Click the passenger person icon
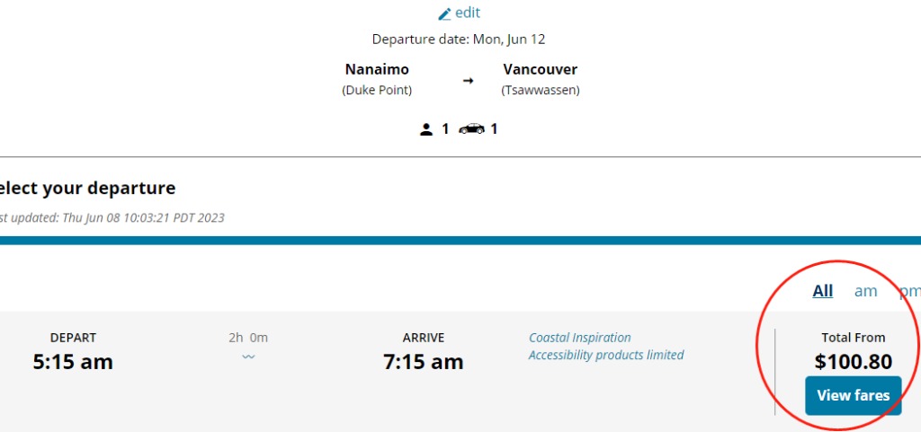Image resolution: width=921 pixels, height=432 pixels. coord(426,129)
